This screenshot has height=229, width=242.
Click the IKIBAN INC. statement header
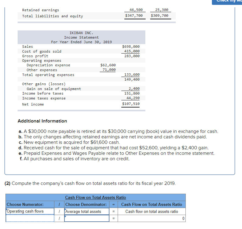pyautogui.click(x=81, y=33)
